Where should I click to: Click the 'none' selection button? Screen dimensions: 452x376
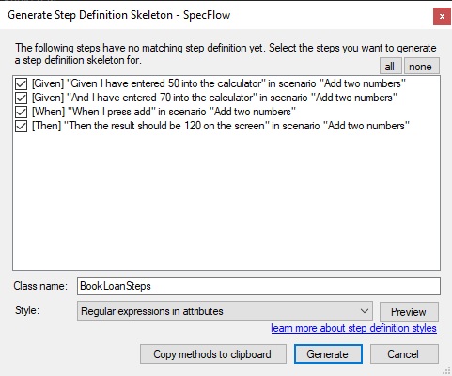point(422,67)
